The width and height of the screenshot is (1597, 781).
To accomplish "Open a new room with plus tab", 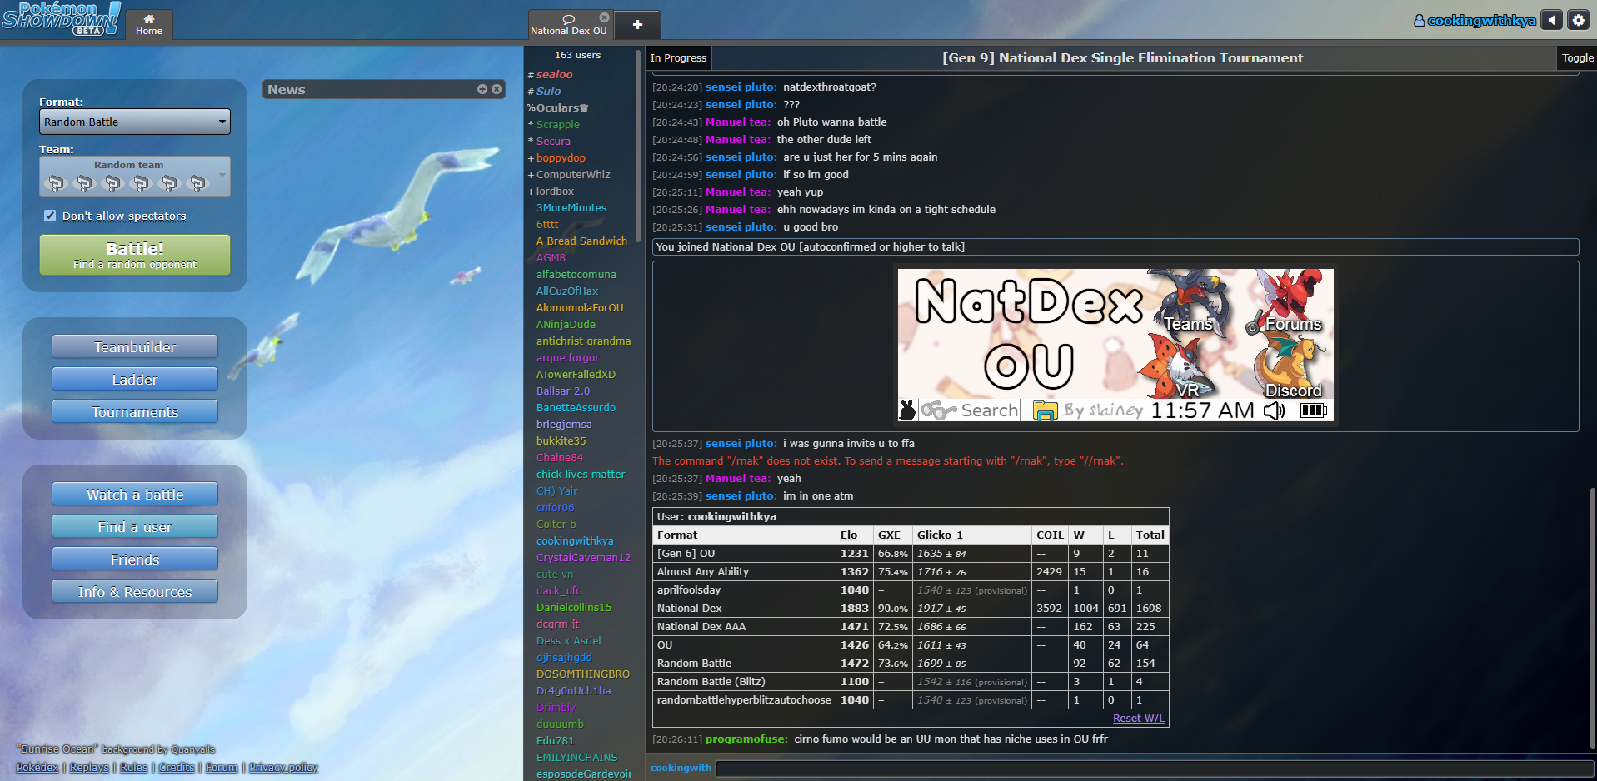I will (637, 25).
